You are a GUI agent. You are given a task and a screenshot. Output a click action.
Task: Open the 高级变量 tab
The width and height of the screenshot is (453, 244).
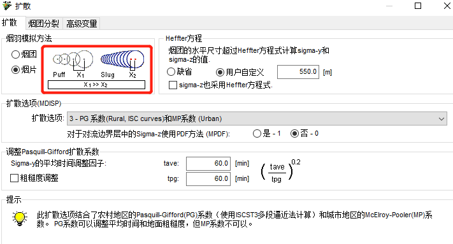[82, 24]
